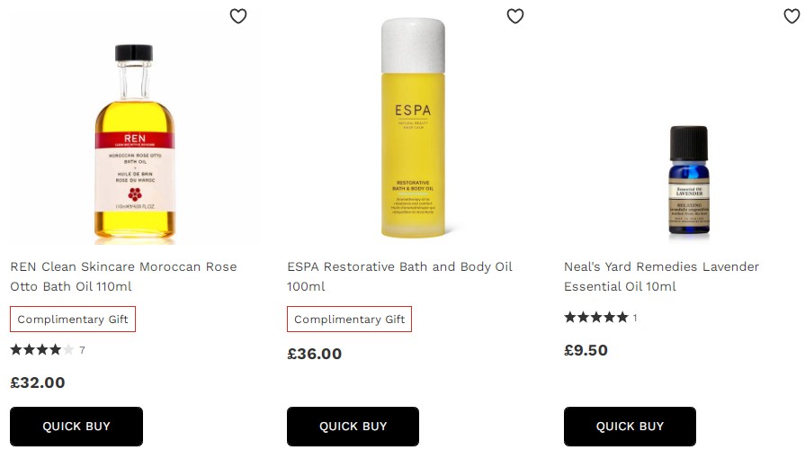The image size is (805, 450).
Task: Quick Buy the Neal's Yard lavender oil
Action: click(630, 427)
